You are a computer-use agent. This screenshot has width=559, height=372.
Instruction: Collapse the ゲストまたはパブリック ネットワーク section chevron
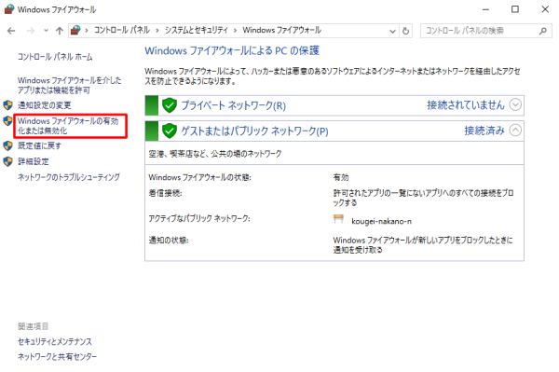point(515,131)
